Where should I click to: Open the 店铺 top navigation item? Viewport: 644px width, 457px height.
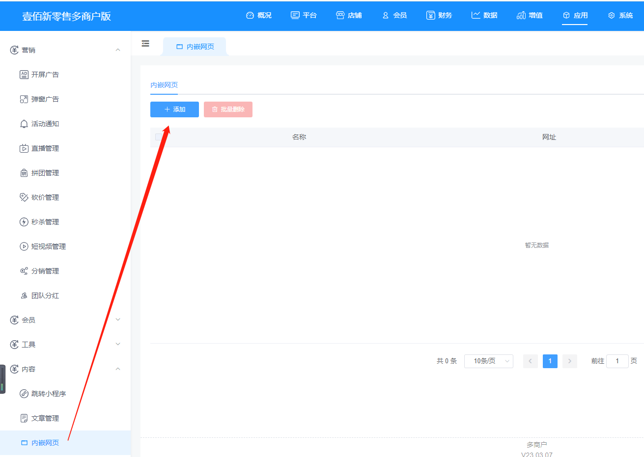coord(349,15)
